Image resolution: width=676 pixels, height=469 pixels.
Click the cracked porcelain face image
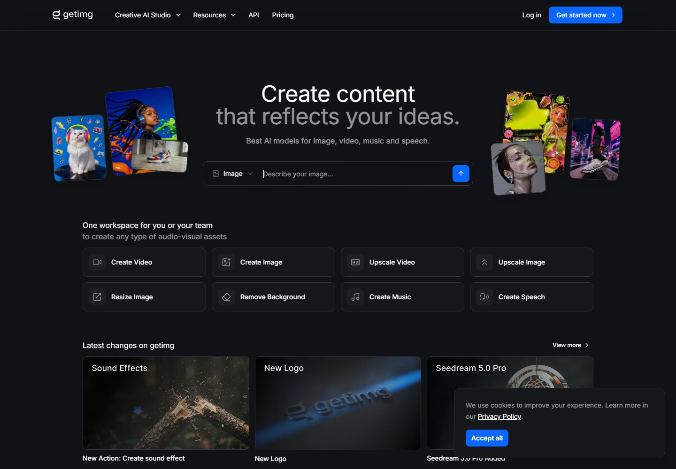click(x=518, y=168)
